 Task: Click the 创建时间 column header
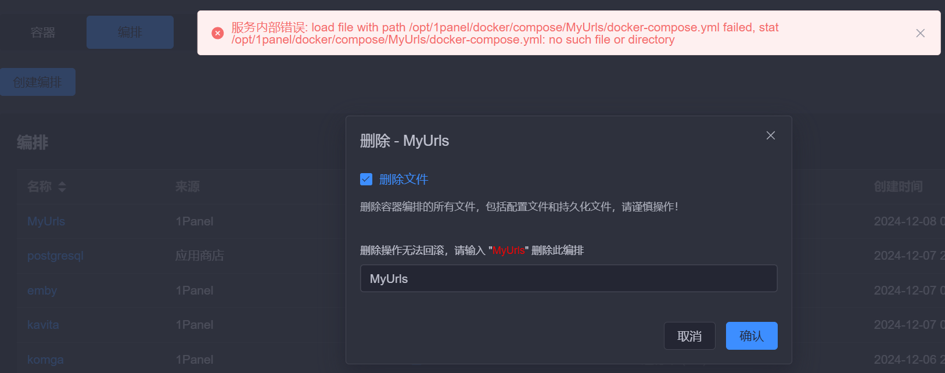click(898, 186)
